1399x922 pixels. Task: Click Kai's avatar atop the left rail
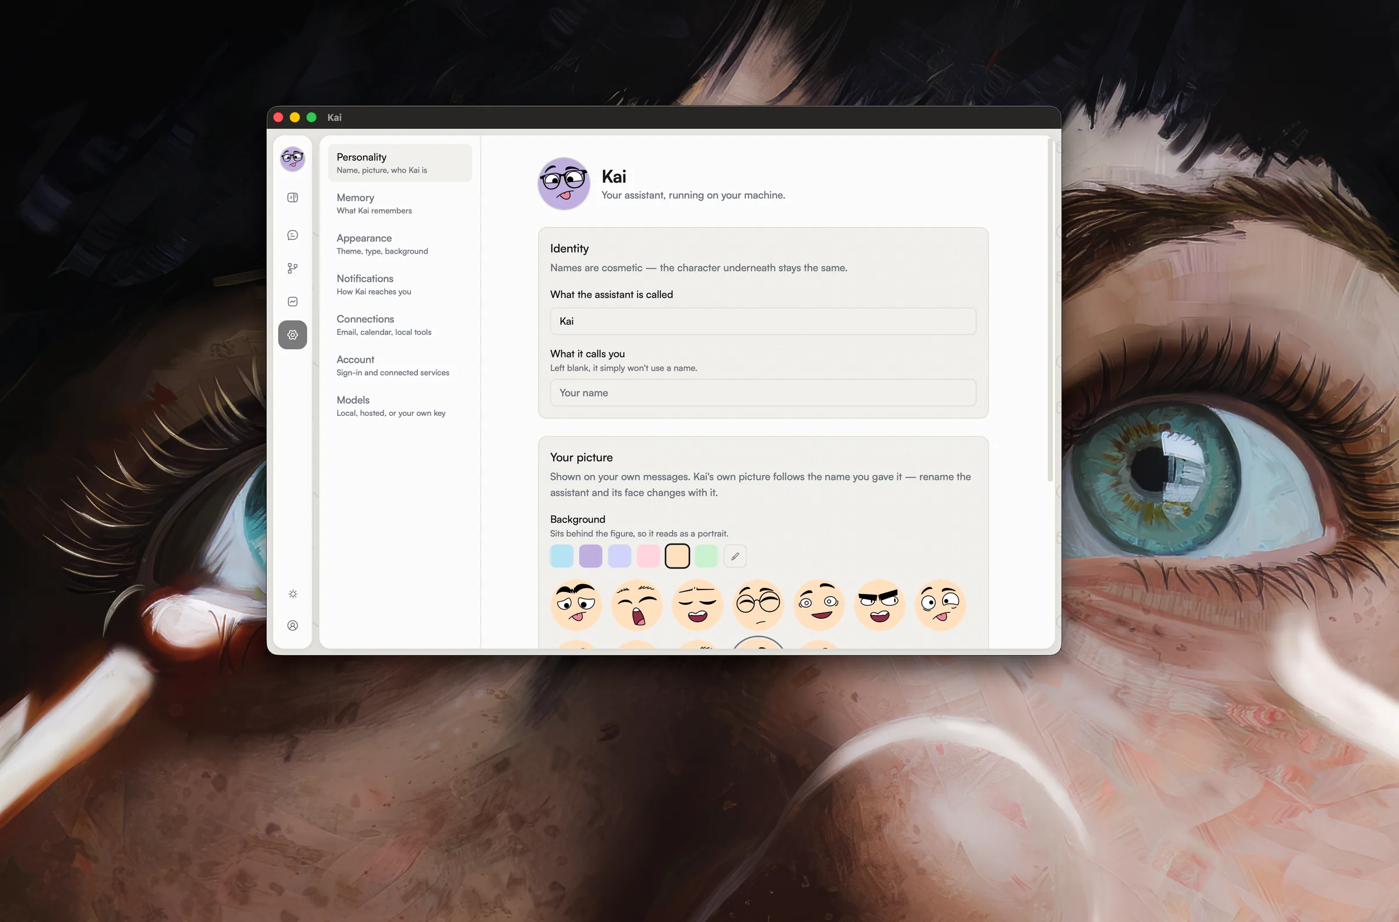tap(292, 159)
